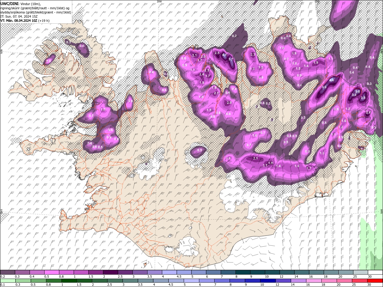Click the 'rigning/skúrir' description line in the header
Viewport: 383px width, 287px height.
point(35,8)
